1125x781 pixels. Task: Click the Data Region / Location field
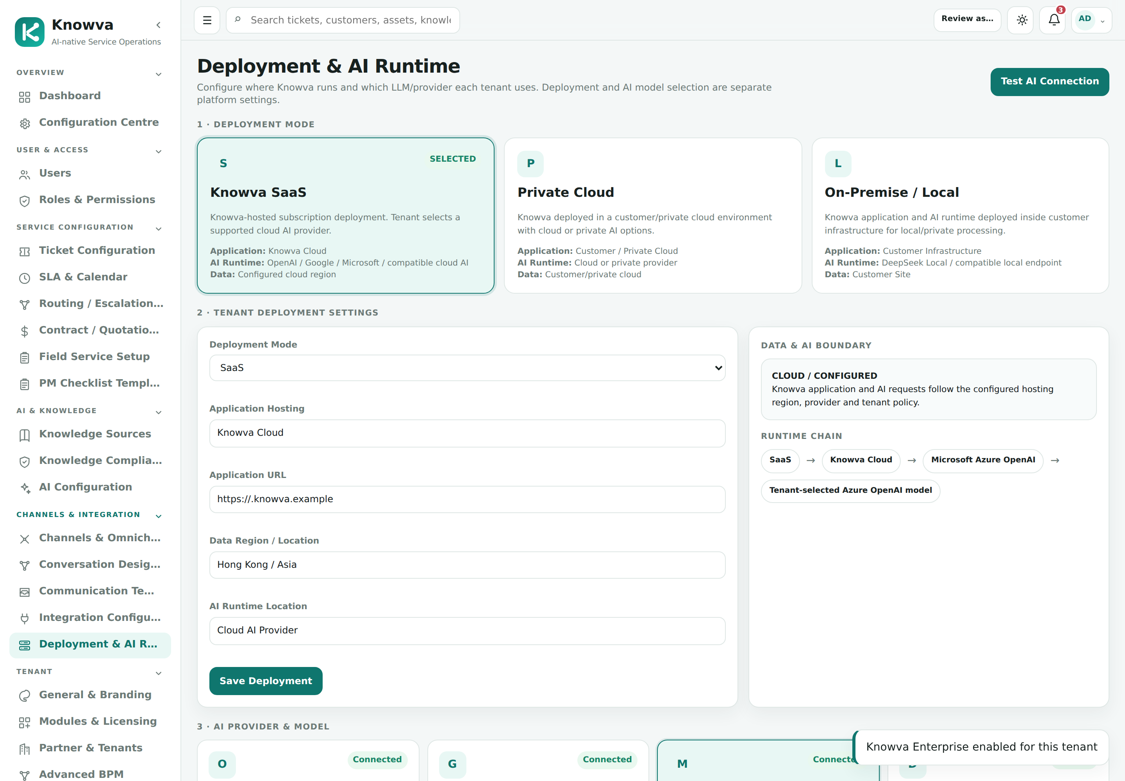(467, 565)
